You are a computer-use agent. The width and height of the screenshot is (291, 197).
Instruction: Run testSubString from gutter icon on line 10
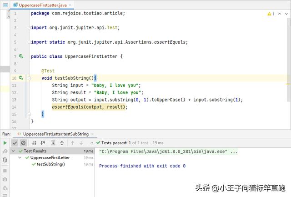coord(21,78)
